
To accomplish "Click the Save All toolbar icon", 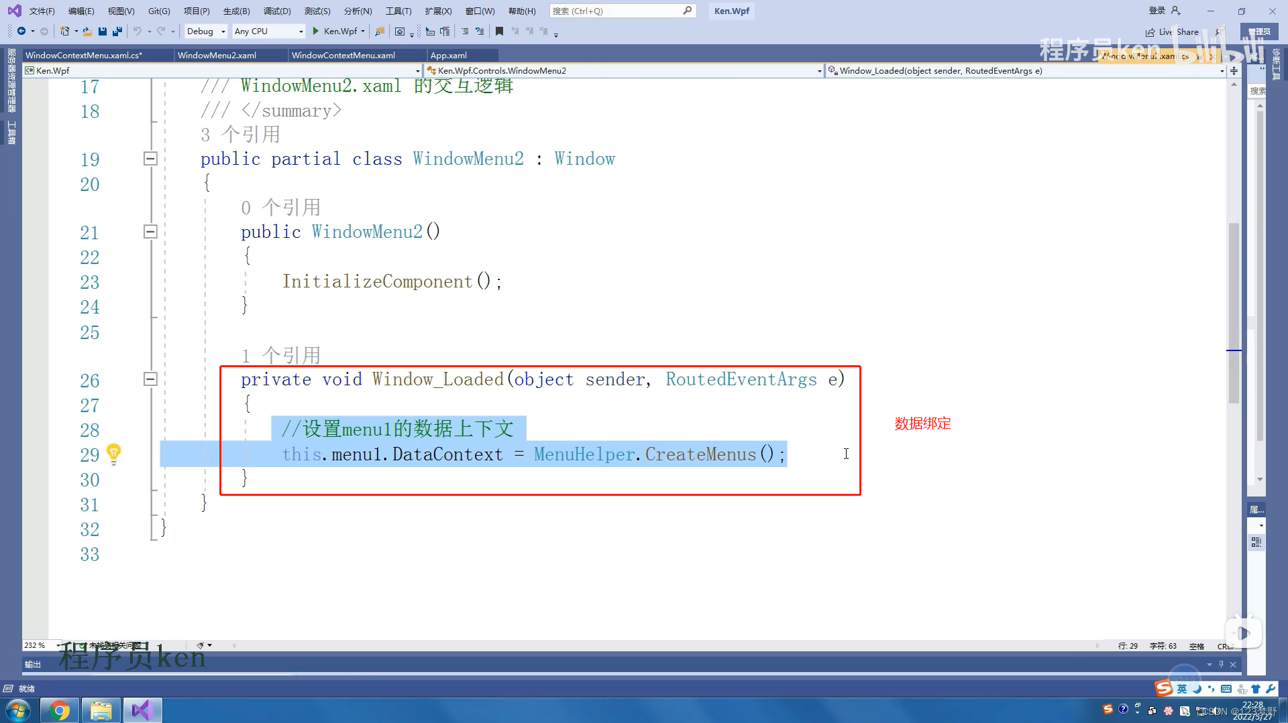I will (x=117, y=31).
